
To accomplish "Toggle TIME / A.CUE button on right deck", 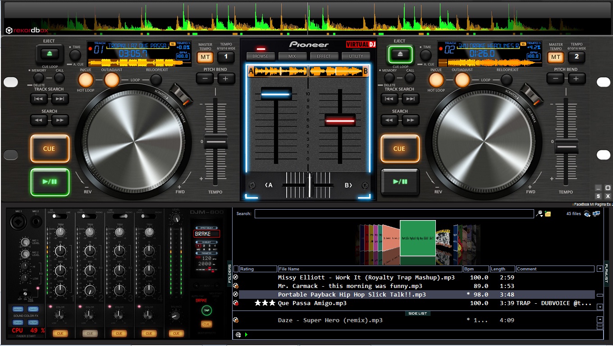I will pos(426,55).
